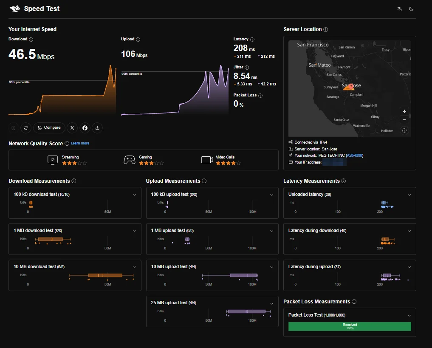Expand the 100 kB upload test
This screenshot has height=348, width=432.
click(x=272, y=195)
